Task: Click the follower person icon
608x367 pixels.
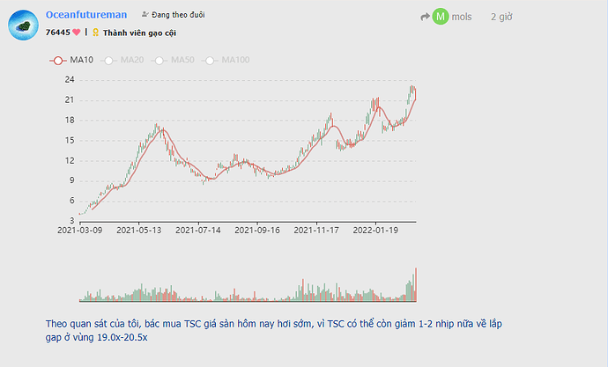Action: tap(145, 14)
